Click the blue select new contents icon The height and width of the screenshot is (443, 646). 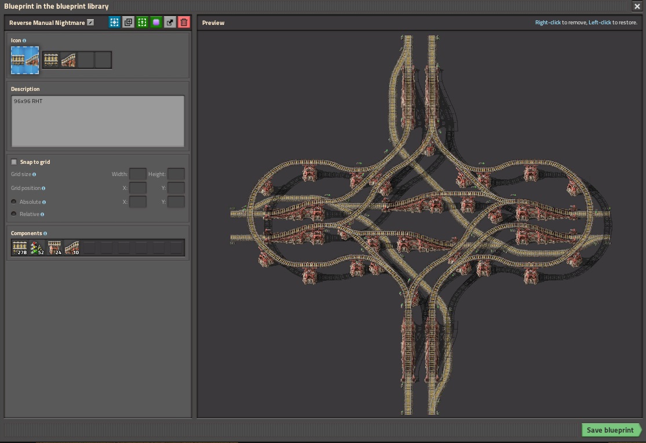coord(114,23)
